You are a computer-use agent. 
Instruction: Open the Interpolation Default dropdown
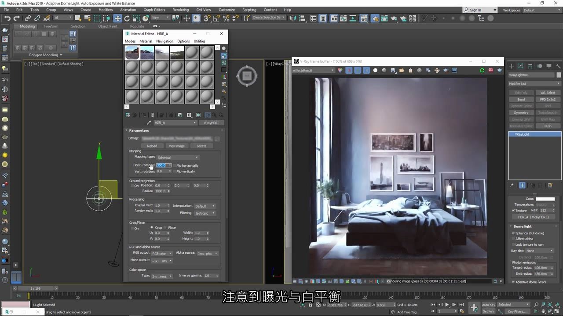point(205,206)
